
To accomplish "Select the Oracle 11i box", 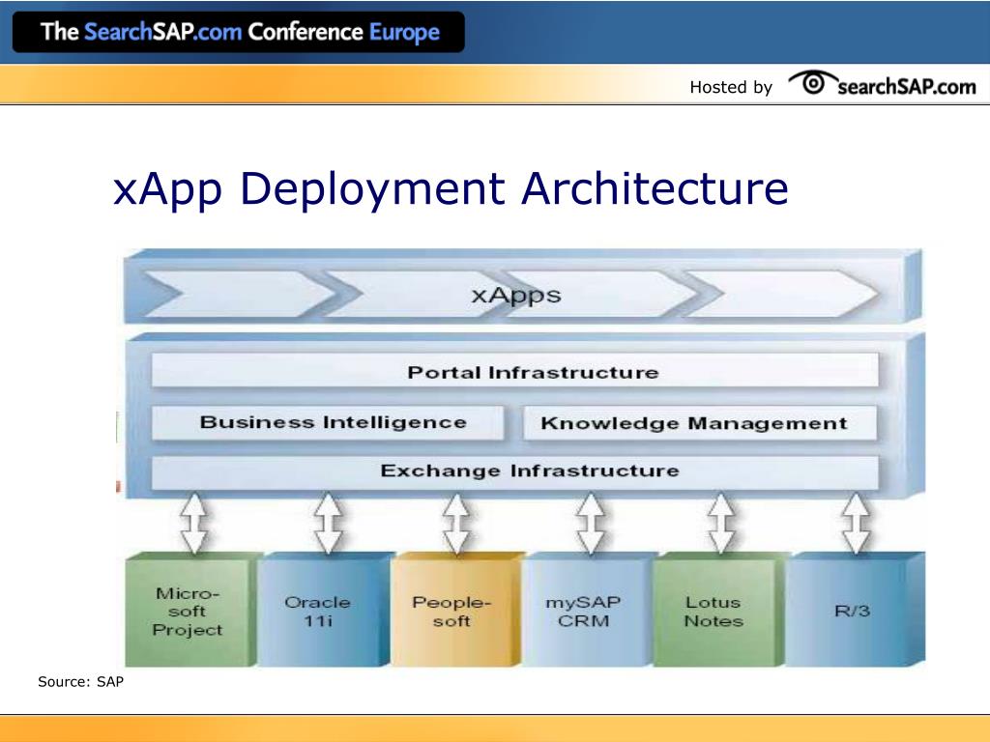I will (x=324, y=611).
